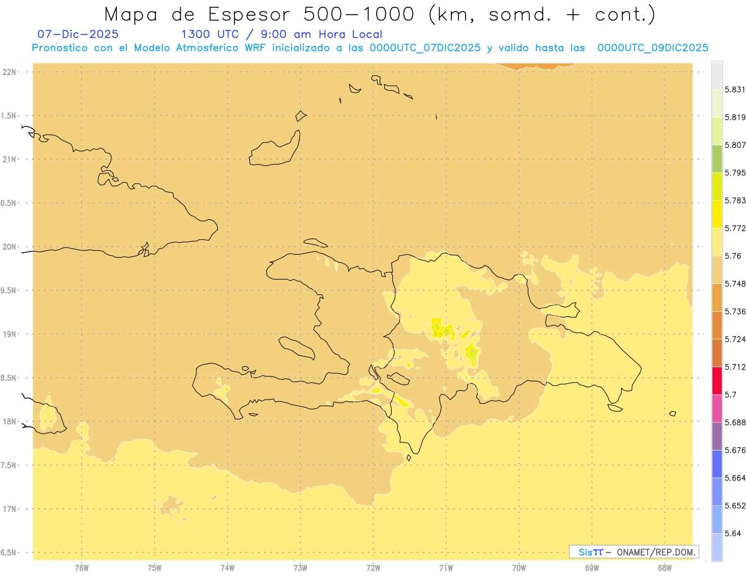
Task: Click the 21N latitude label
Action: point(9,160)
